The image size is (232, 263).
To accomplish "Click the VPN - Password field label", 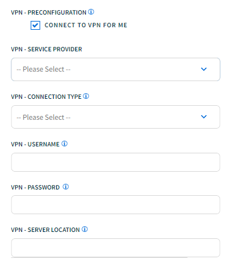I will click(x=35, y=188).
